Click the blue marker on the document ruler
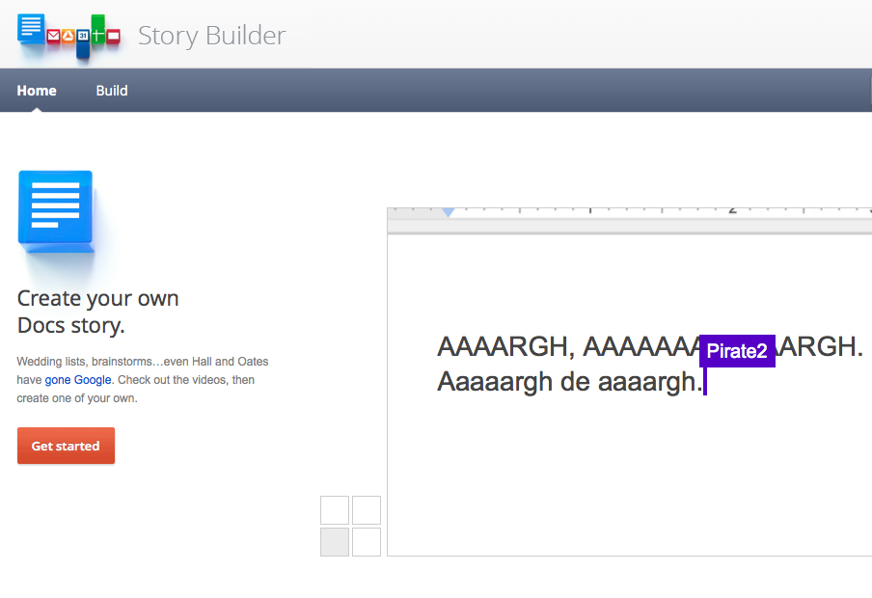This screenshot has height=598, width=872. [x=447, y=210]
